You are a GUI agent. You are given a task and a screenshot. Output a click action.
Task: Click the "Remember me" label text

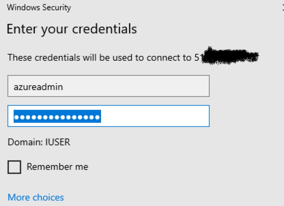[57, 167]
